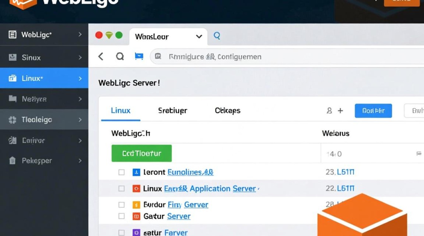
Task: Click the magnifier search icon in toolbar
Action: pos(120,56)
